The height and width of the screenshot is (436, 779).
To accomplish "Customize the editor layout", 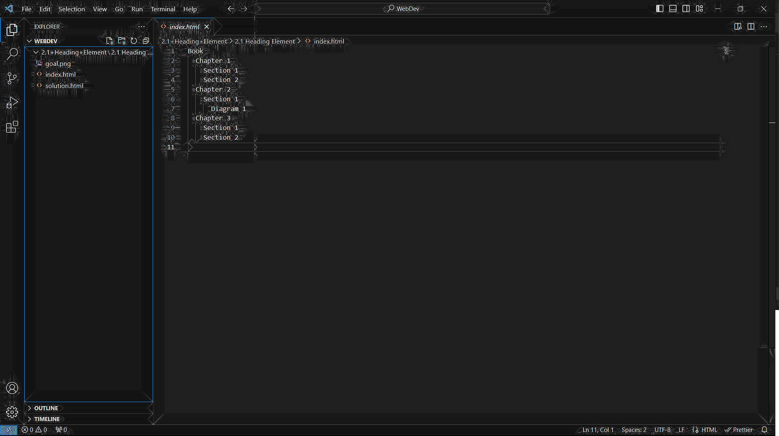I will 699,8.
